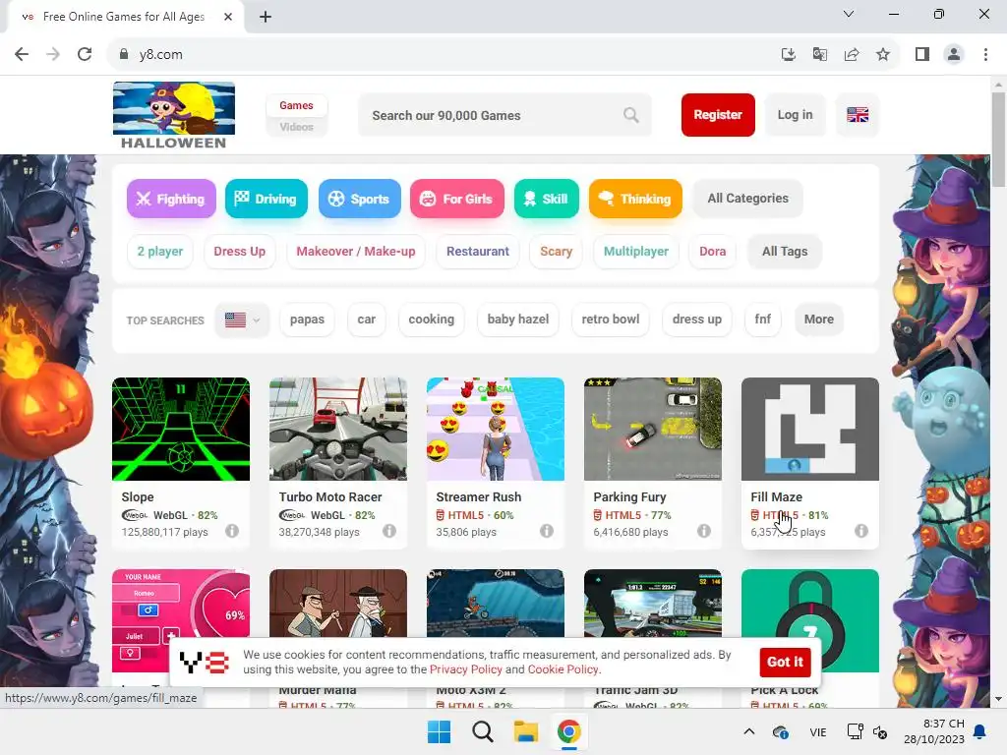Open the Chrome three-dot menu
Viewport: 1007px width, 755px height.
[985, 55]
